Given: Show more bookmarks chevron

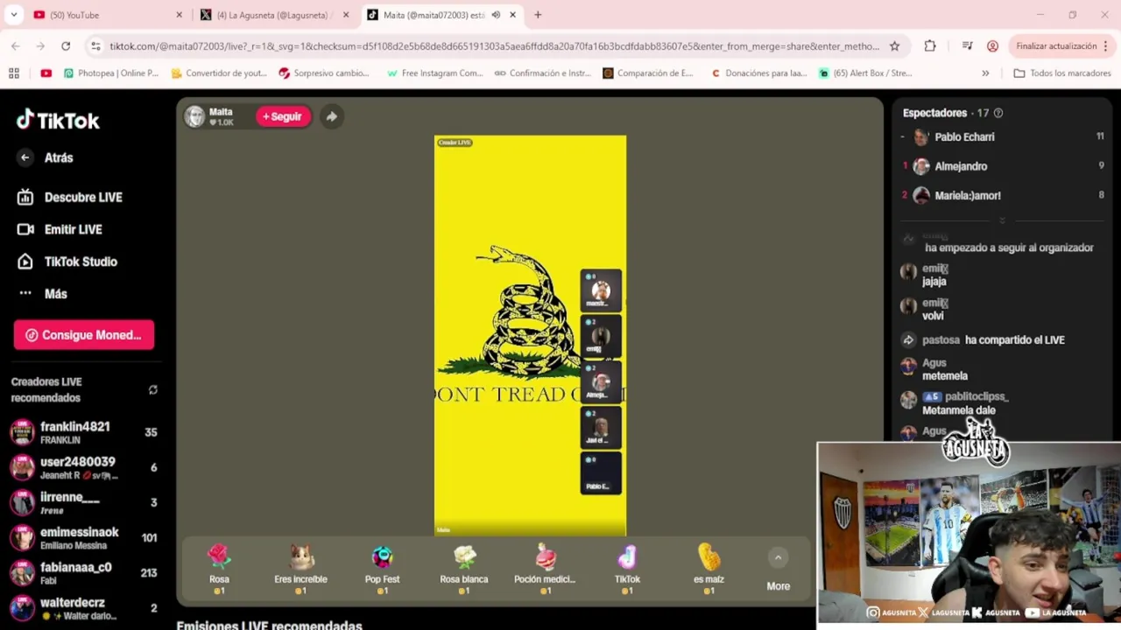Looking at the screenshot, I should click(x=985, y=73).
